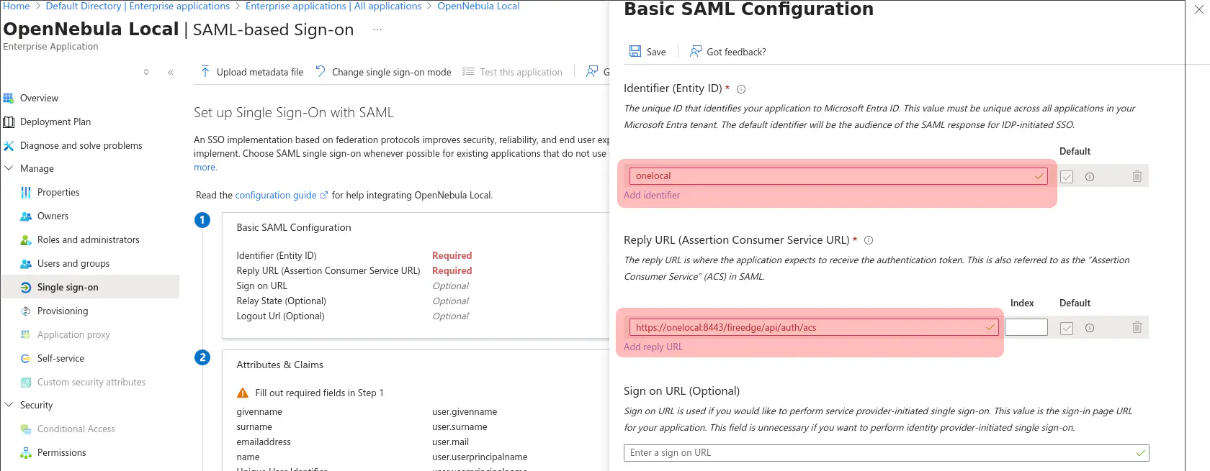Collapse the Security section
The height and width of the screenshot is (471, 1210).
(x=9, y=405)
